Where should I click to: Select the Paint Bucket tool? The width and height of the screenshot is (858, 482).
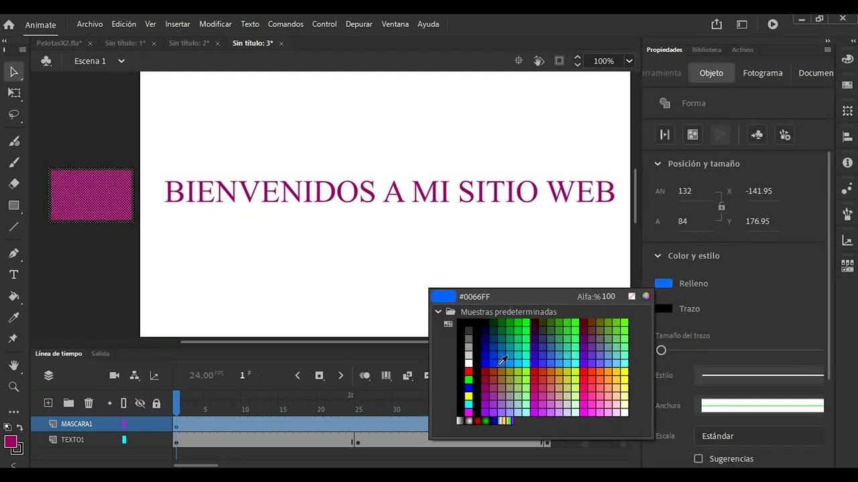click(x=13, y=296)
